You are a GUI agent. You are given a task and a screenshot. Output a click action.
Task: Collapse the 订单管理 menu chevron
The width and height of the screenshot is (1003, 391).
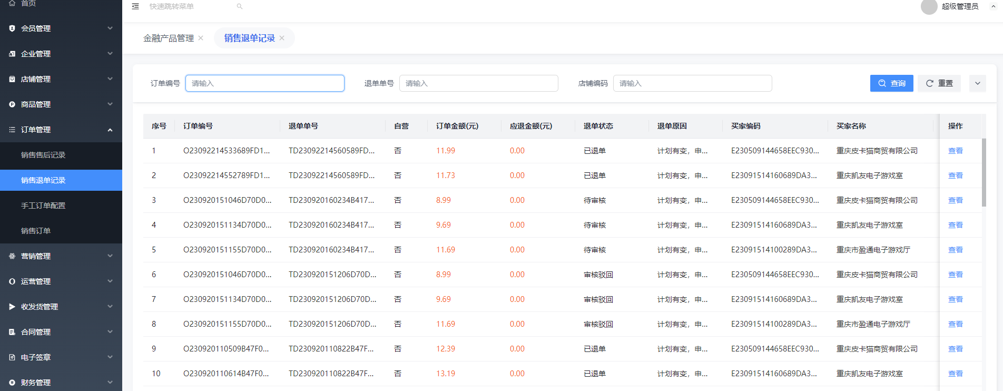pos(110,130)
